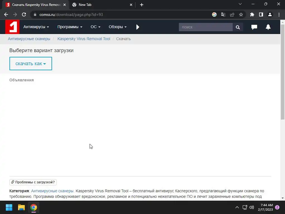Screen dimensions: 285x214
Task: Click Kaspersky Virus Removal Tool breadcrumb
Action: click(84, 39)
